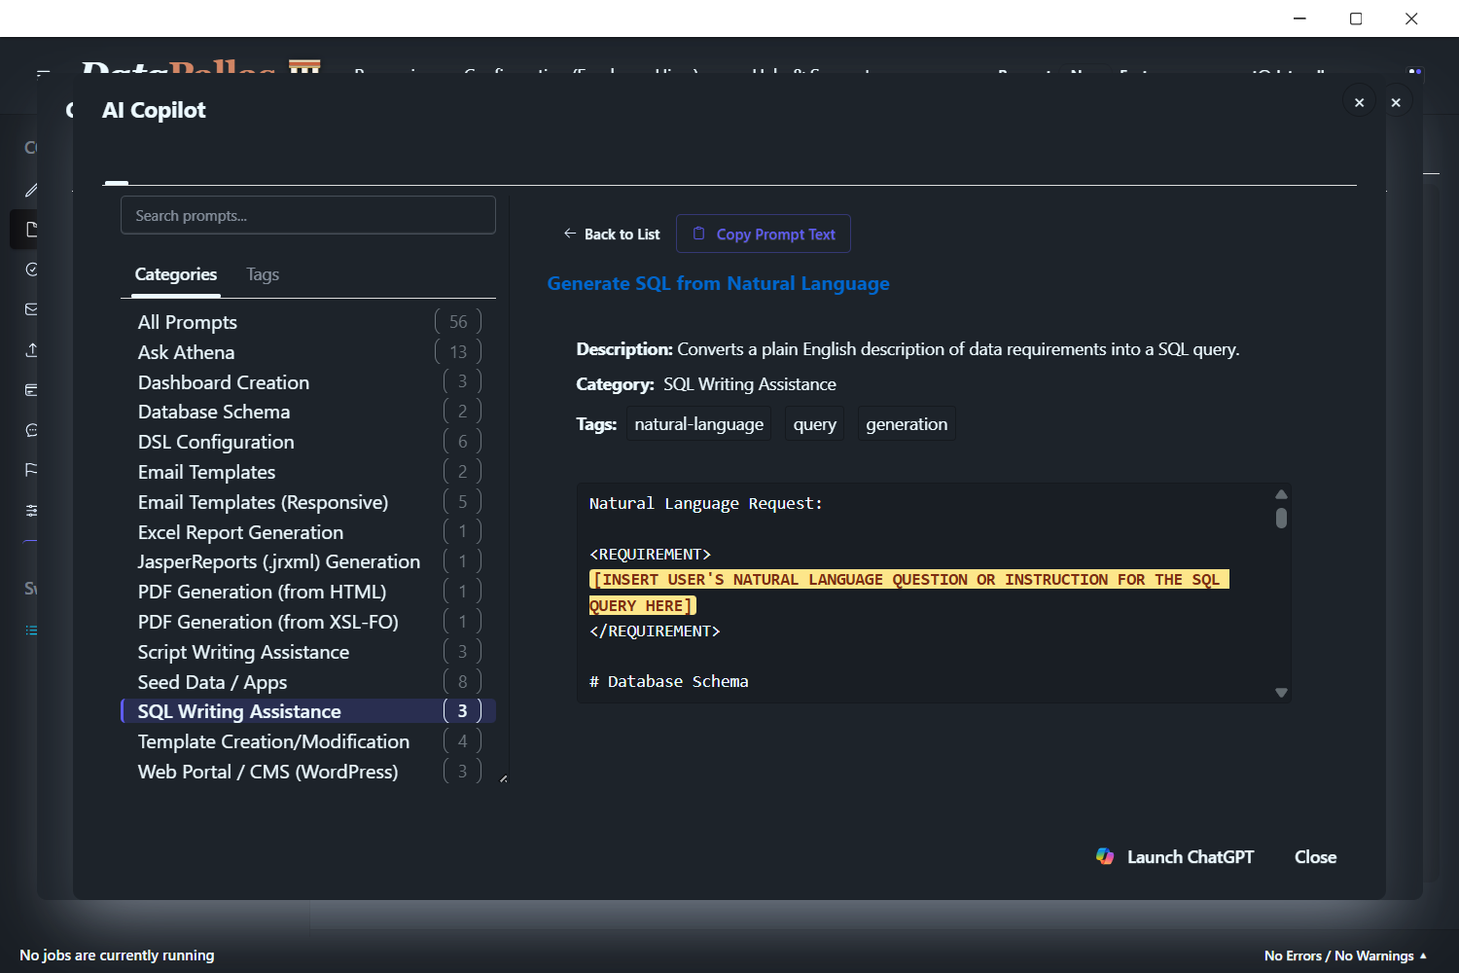The image size is (1459, 973).
Task: Click the Copy Prompt Text button
Action: (764, 234)
